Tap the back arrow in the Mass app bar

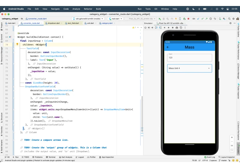168,47
